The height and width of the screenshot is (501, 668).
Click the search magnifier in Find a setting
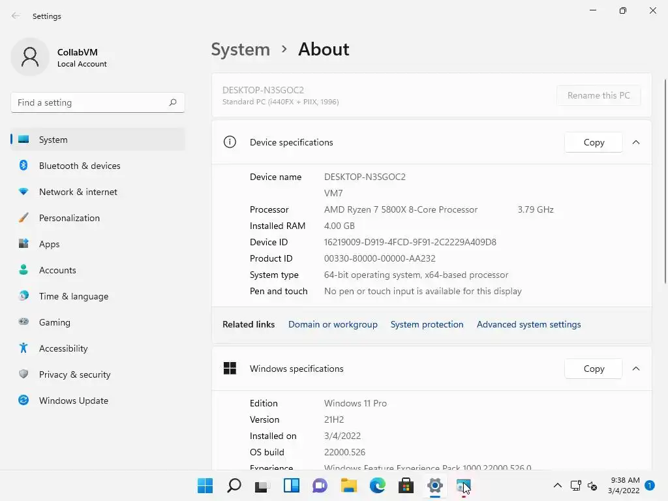click(172, 102)
